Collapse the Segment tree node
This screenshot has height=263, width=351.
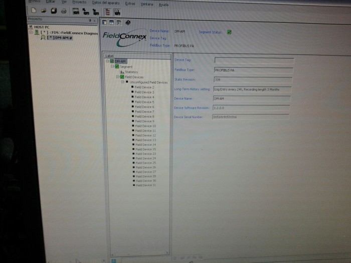point(112,67)
